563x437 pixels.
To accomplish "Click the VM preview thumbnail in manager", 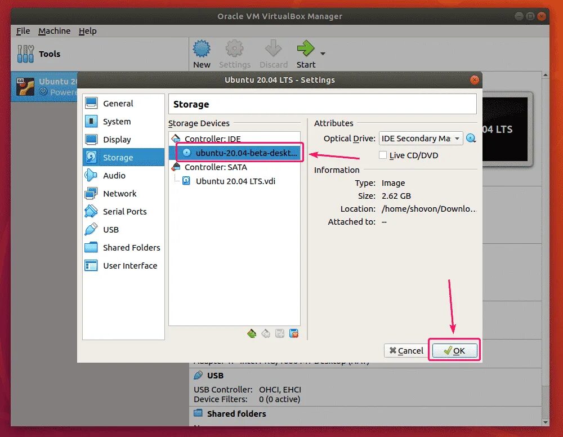I will [x=507, y=130].
